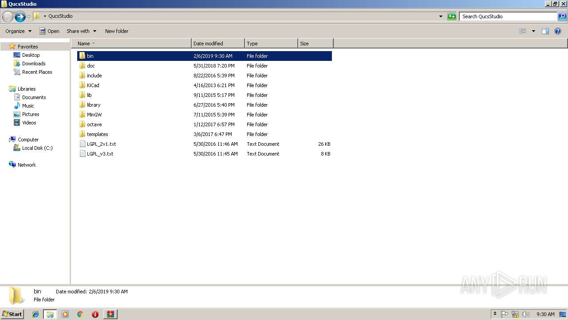Change your view icon
The height and width of the screenshot is (320, 568).
point(523,31)
